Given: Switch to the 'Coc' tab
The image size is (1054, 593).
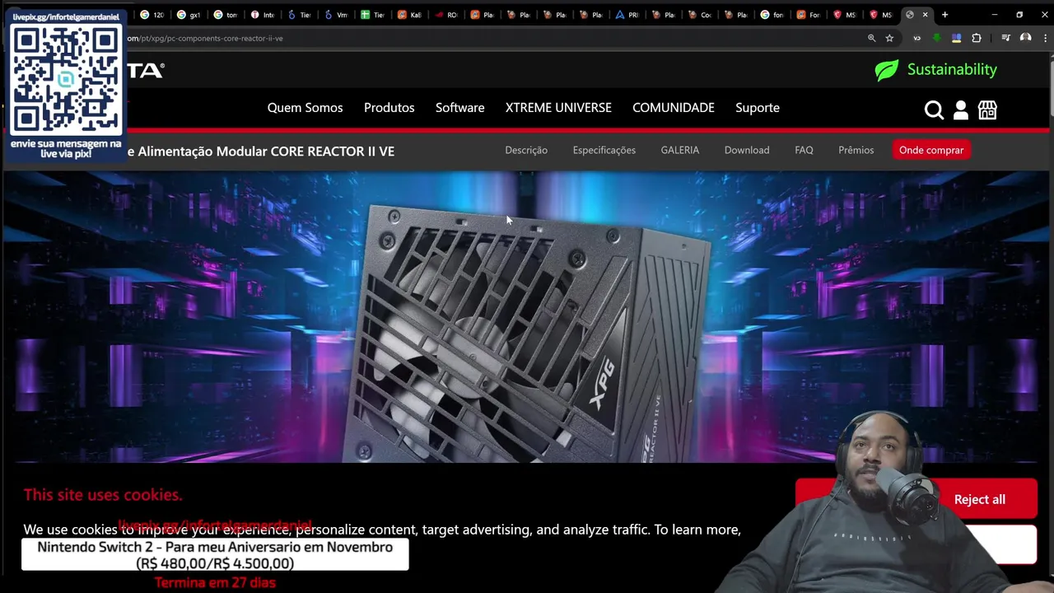Looking at the screenshot, I should coord(700,15).
